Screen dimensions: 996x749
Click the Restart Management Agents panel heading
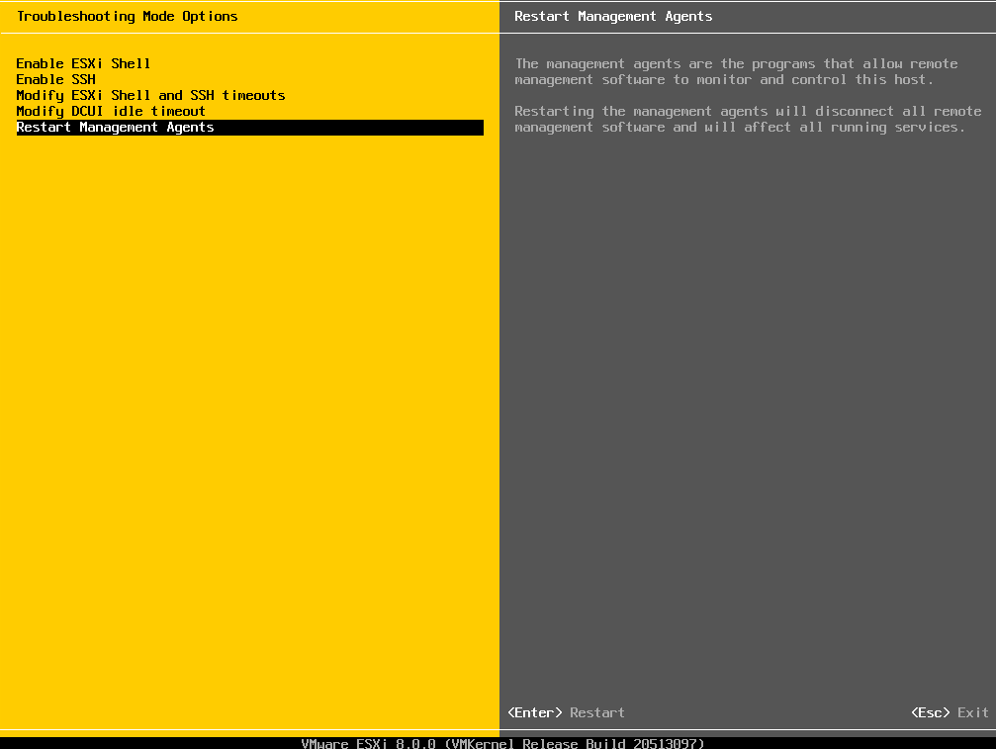(613, 17)
